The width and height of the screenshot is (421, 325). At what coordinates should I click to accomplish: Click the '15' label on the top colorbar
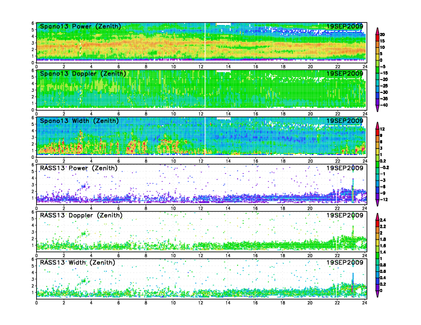382,41
